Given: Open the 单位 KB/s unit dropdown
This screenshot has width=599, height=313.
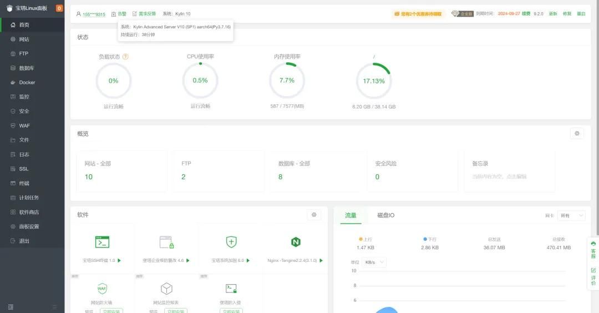Looking at the screenshot, I should pos(374,262).
